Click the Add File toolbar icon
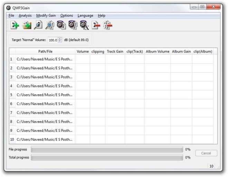This screenshot has width=228, height=177. point(15,26)
